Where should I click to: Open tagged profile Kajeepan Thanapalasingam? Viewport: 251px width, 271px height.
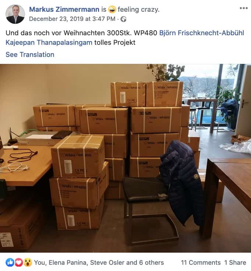49,43
